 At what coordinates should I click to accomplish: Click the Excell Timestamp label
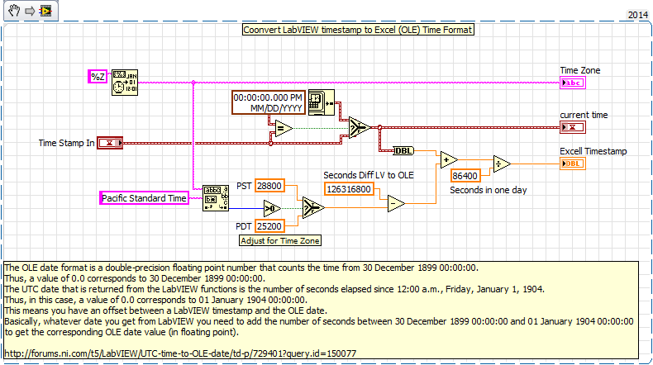pyautogui.click(x=593, y=151)
